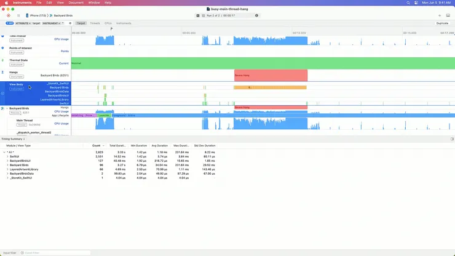Select the Thermal State track
455x256 pixels.
pyautogui.click(x=36, y=63)
